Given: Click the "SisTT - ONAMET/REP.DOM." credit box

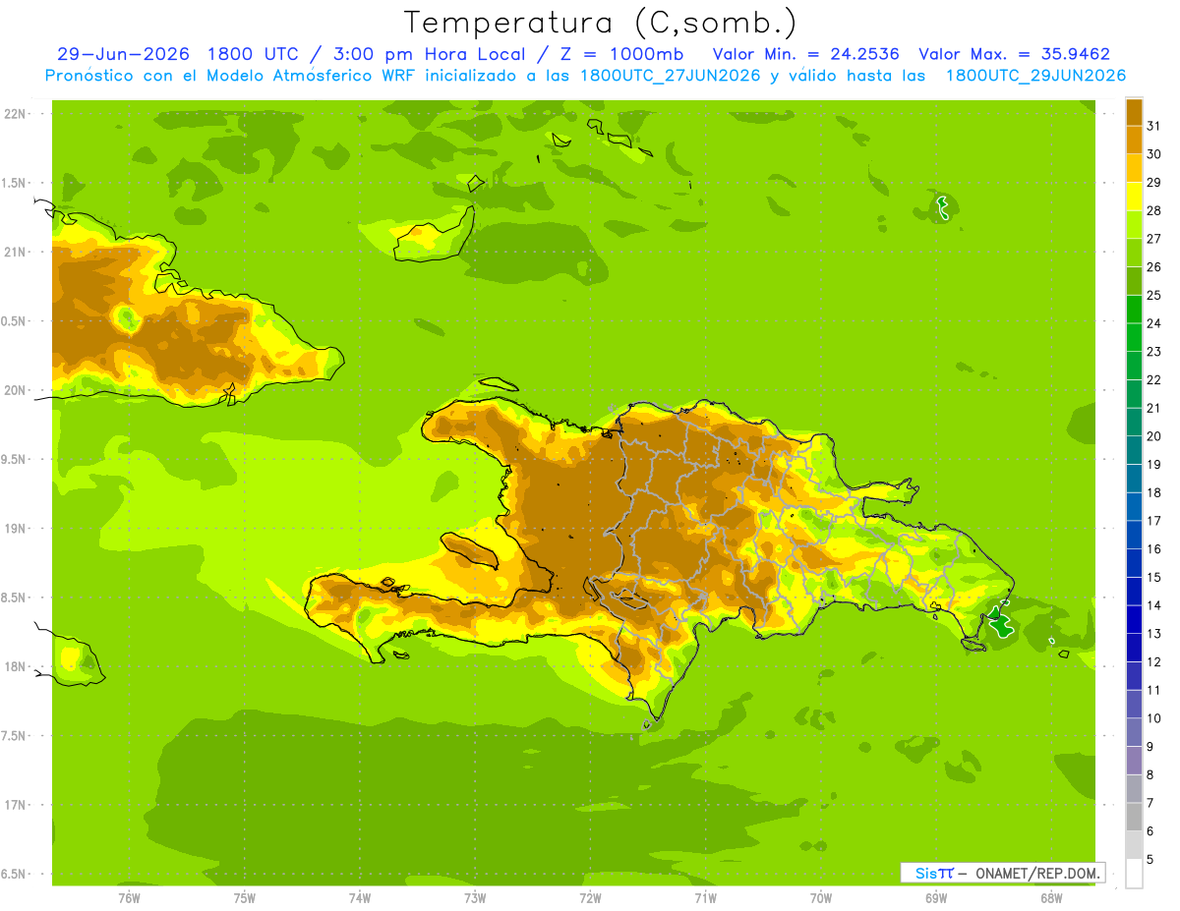Looking at the screenshot, I should coord(1003,873).
